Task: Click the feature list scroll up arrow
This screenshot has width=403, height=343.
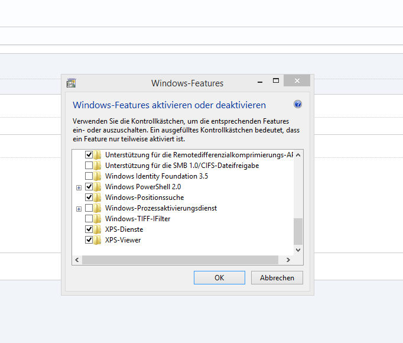Action: 298,155
